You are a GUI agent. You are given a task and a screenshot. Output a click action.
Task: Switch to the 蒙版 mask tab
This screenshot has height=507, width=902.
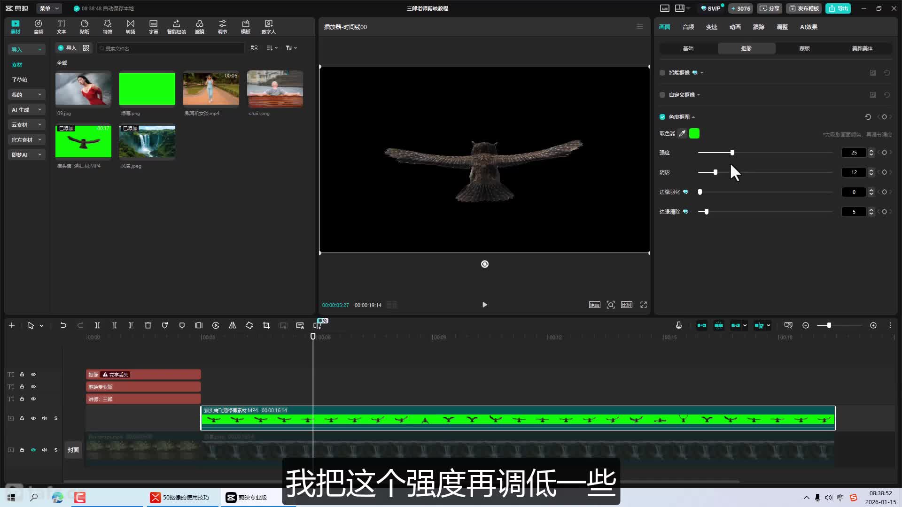804,48
